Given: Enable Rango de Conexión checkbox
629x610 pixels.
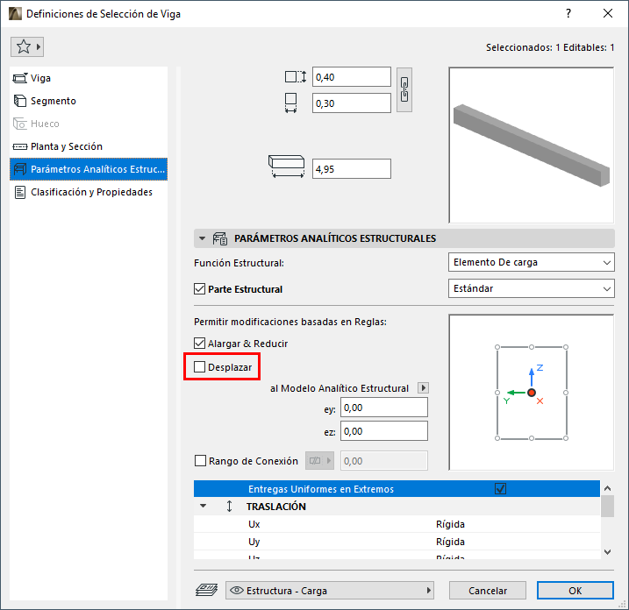Looking at the screenshot, I should (200, 460).
